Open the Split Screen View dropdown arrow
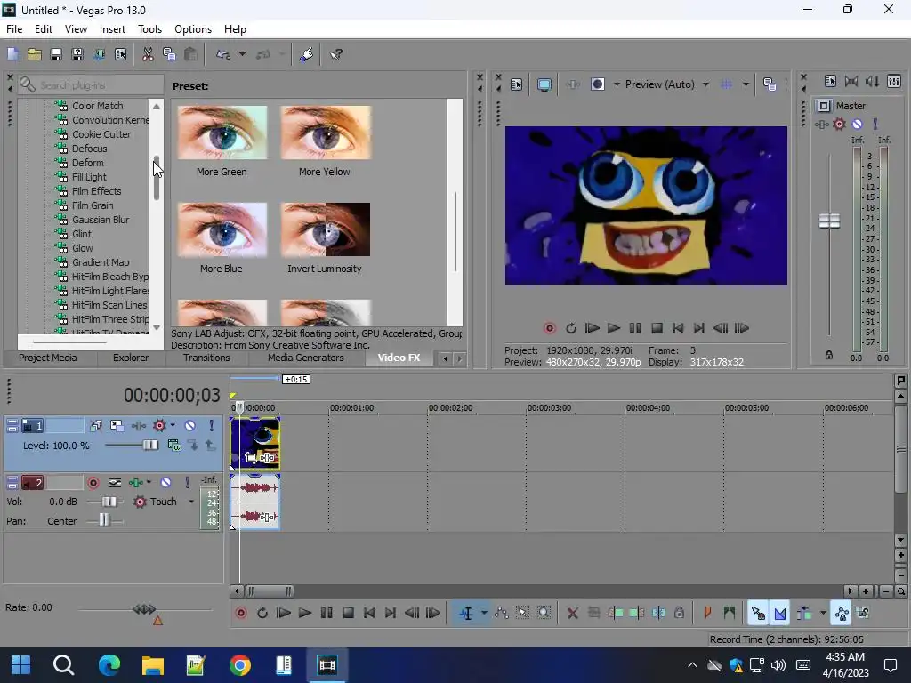911x683 pixels. pyautogui.click(x=617, y=84)
